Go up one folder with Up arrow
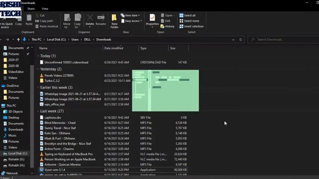Viewport: 319px width, 179px height. pos(18,40)
